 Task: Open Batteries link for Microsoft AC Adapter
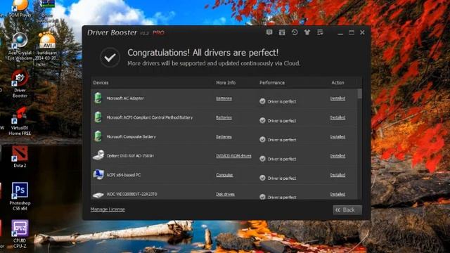coord(224,98)
